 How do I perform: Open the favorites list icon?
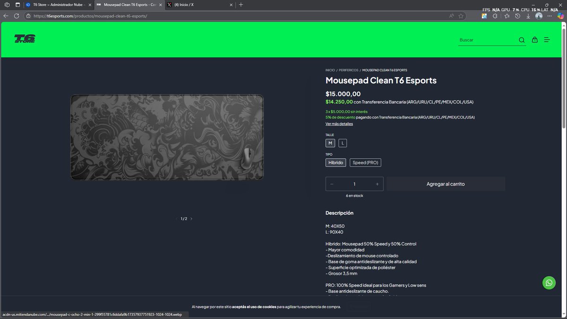point(507,16)
